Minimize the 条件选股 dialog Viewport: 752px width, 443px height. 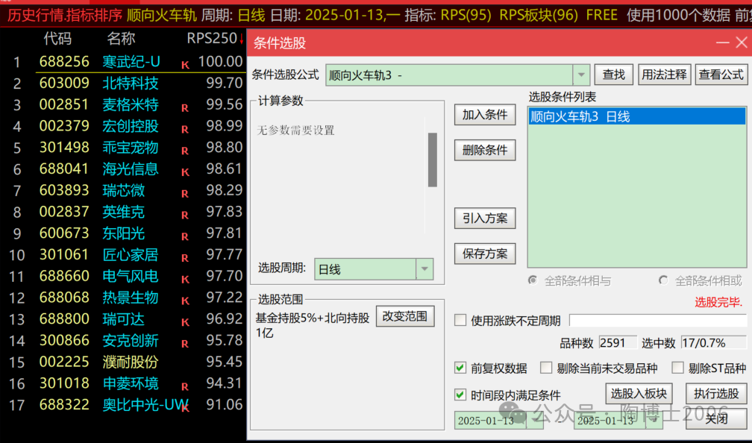[x=722, y=43]
